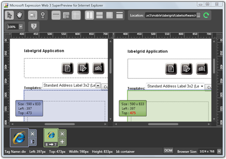Click left pane horizontal scrollbar thumb
Viewport: 226px width, 159px height.
(x=60, y=124)
